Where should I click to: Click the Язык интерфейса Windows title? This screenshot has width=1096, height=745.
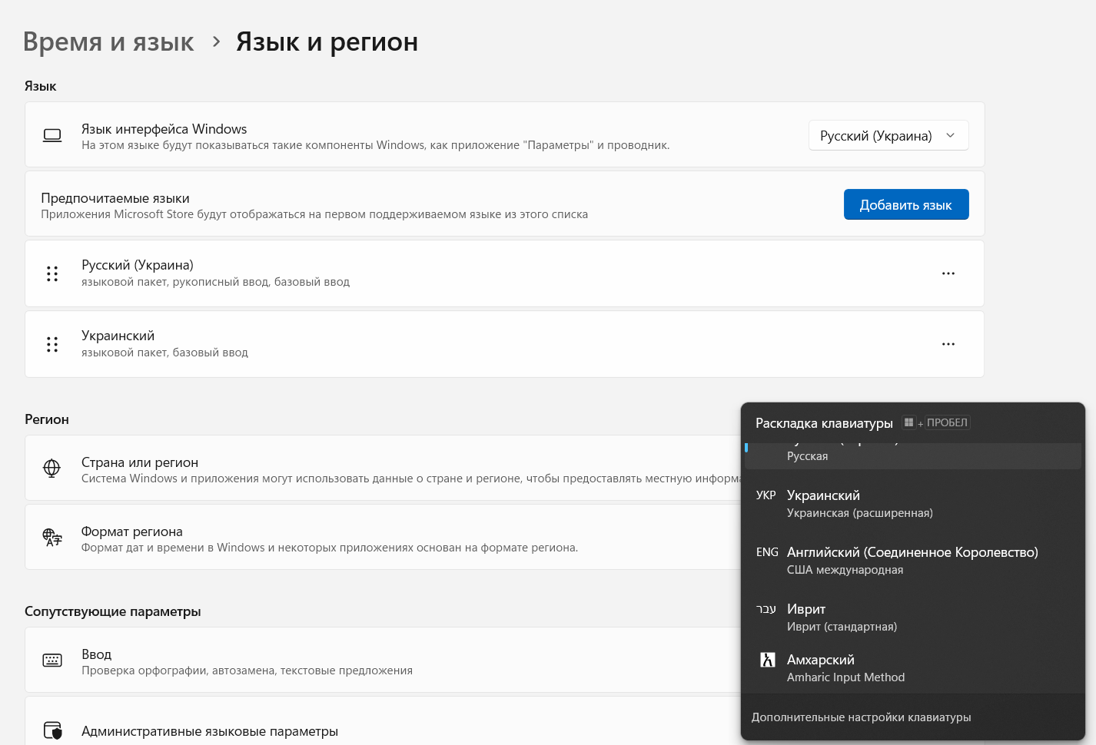[164, 129]
